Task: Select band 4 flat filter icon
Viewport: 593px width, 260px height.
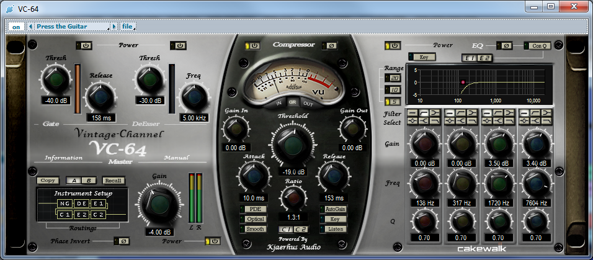Action: click(x=524, y=112)
